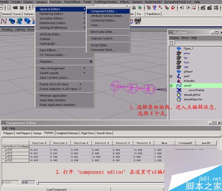Image resolution: width=222 pixels, height=191 pixels.
Task: Click Load Components button
Action: pos(57,189)
